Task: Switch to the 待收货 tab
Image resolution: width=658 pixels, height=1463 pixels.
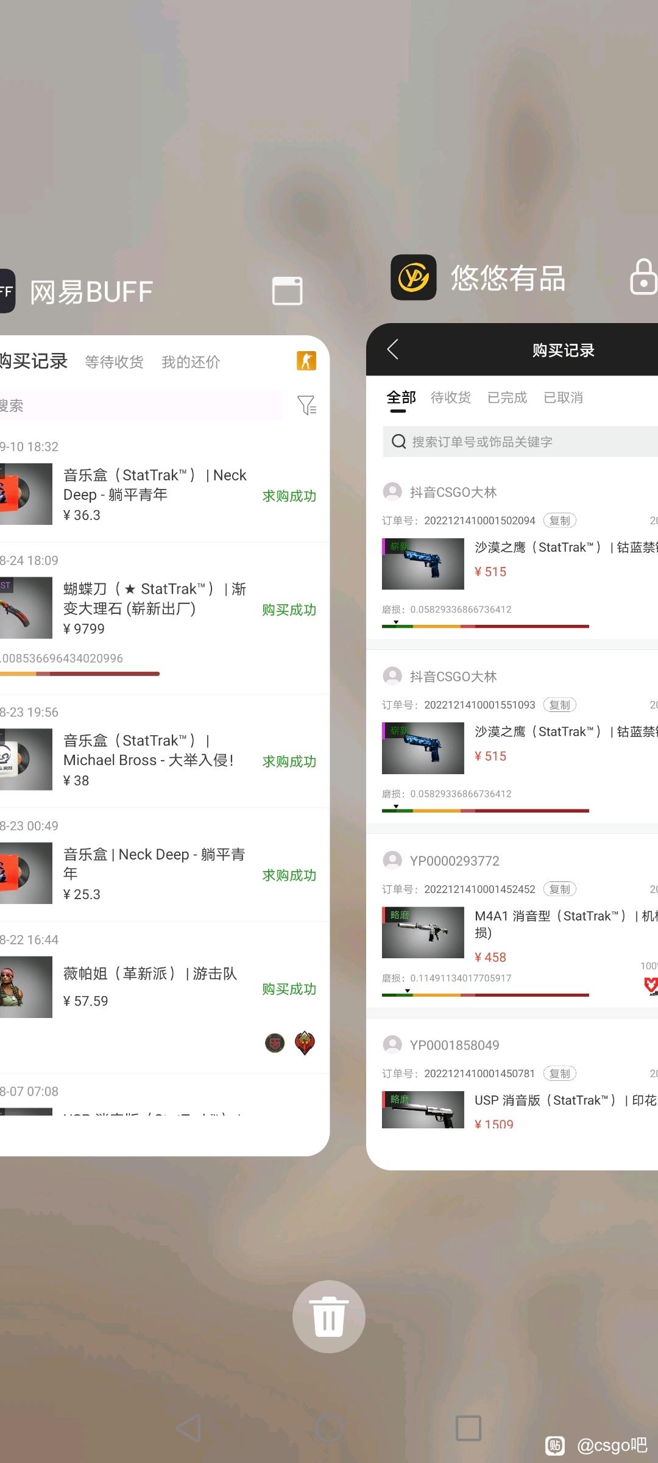Action: 451,397
